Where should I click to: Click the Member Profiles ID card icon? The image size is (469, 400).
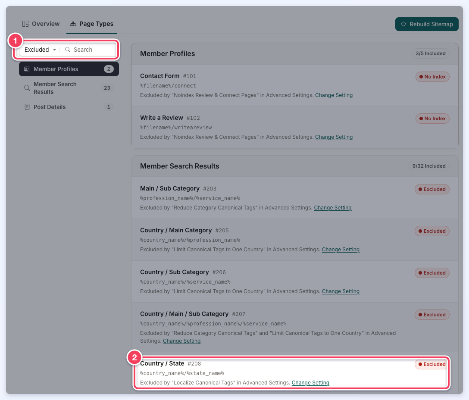(x=27, y=69)
